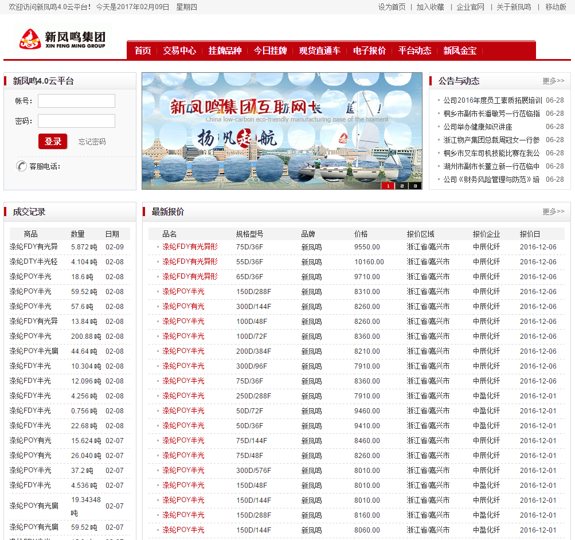The width and height of the screenshot is (575, 540).
Task: Click 8160.00 price for 150D/288F
Action: [x=367, y=515]
